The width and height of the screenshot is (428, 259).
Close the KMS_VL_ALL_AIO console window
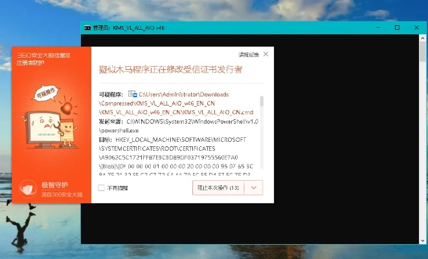pos(416,28)
